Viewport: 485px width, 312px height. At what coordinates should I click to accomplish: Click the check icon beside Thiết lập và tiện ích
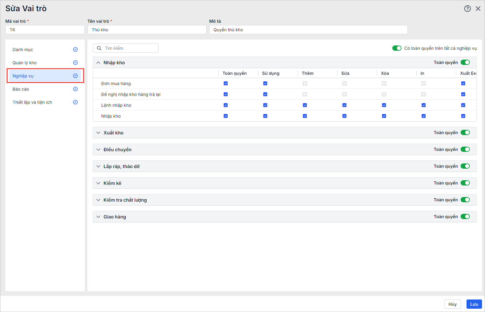coord(75,102)
